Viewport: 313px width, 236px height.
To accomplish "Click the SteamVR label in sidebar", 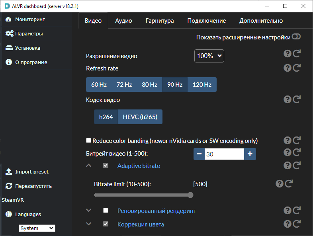I will point(13,200).
